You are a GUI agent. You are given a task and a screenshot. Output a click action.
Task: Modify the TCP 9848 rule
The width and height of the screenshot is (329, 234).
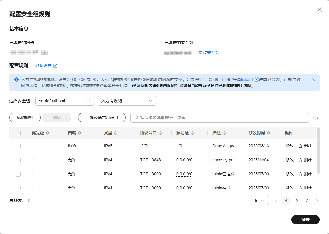point(290,160)
